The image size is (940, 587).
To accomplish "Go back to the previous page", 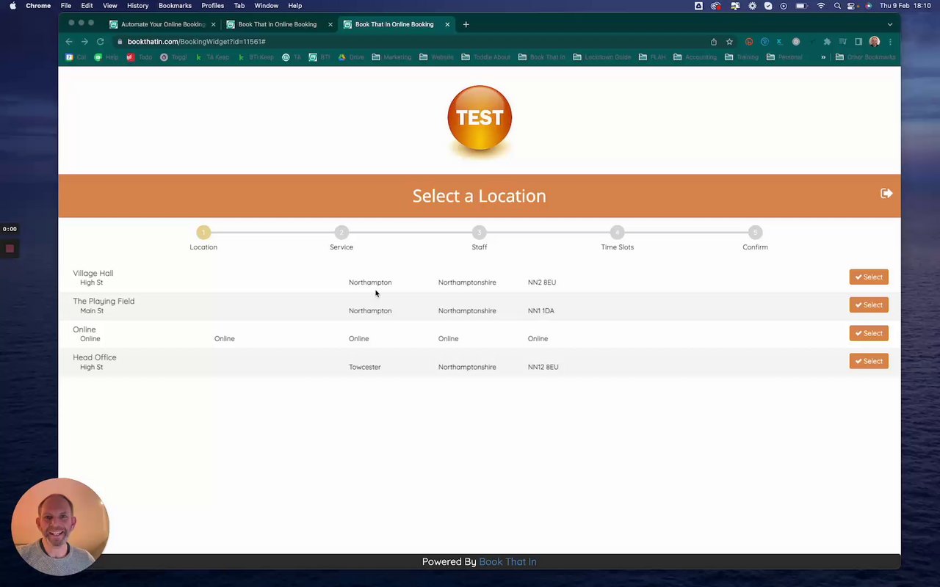I will [x=69, y=42].
